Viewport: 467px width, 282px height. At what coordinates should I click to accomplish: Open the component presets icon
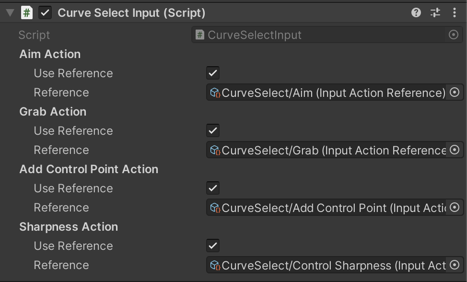coord(435,13)
